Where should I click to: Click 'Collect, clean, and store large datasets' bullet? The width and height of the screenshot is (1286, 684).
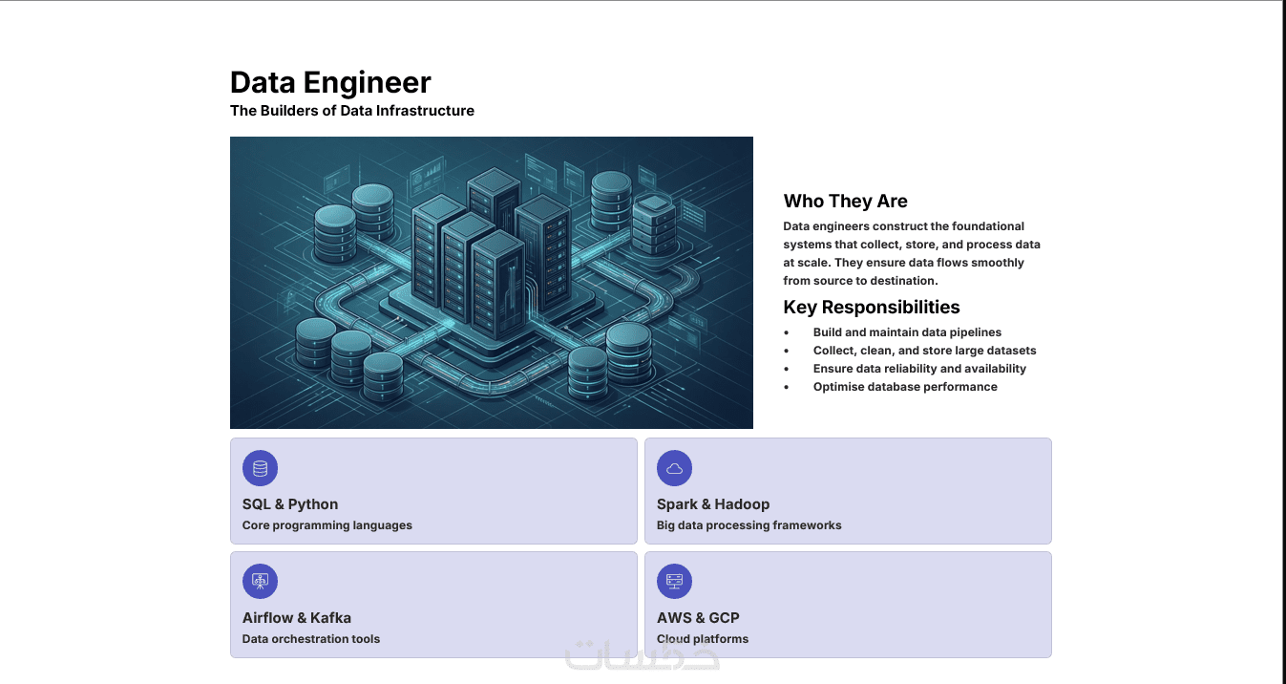(924, 351)
